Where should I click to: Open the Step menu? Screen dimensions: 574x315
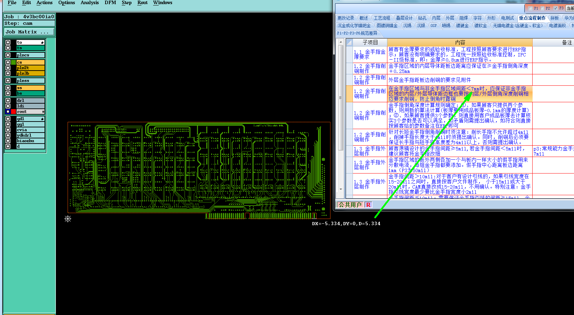click(127, 3)
